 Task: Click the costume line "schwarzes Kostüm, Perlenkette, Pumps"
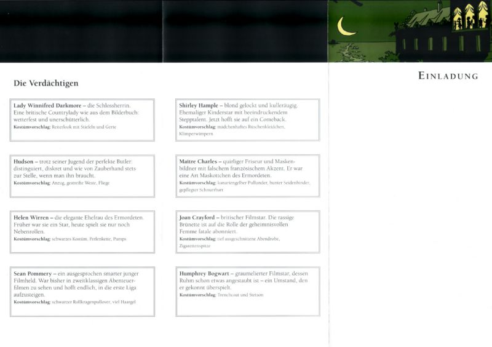(x=89, y=239)
